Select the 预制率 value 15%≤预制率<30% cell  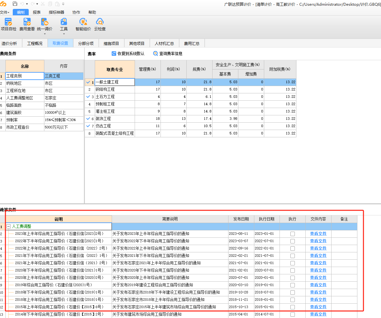64,120
